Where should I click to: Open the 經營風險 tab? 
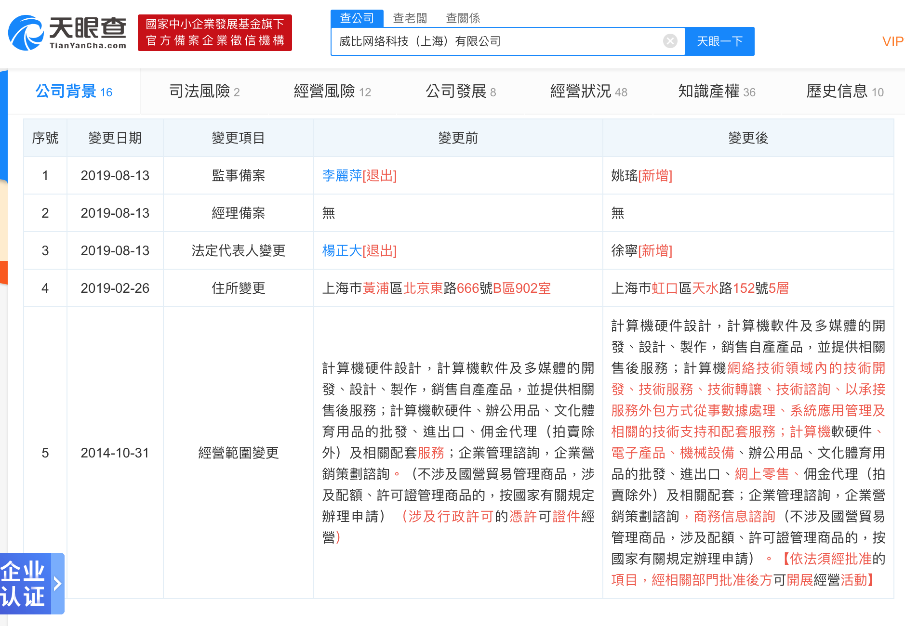click(333, 91)
